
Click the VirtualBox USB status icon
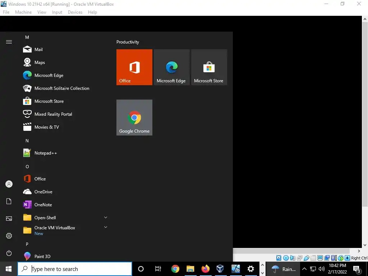[307, 258]
